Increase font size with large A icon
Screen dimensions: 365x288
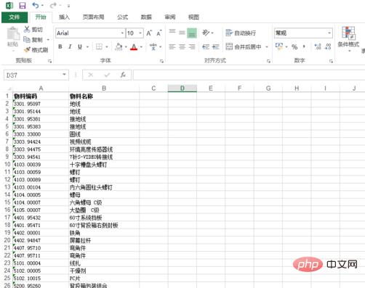[x=149, y=33]
